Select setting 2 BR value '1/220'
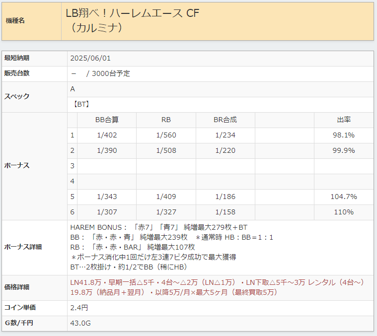Viewport: 377px width, 336px height. click(x=226, y=150)
